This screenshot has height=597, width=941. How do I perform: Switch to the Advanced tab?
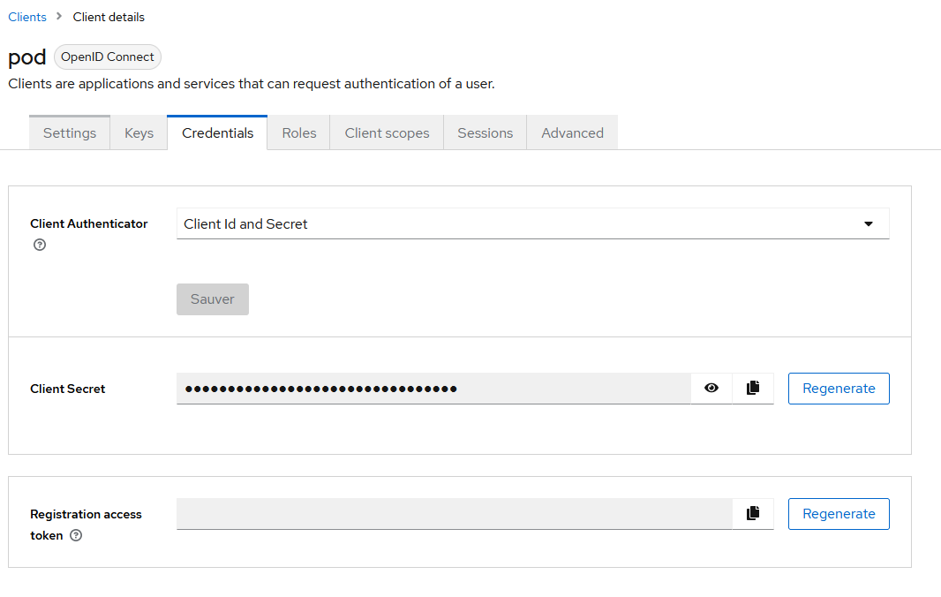click(x=572, y=133)
